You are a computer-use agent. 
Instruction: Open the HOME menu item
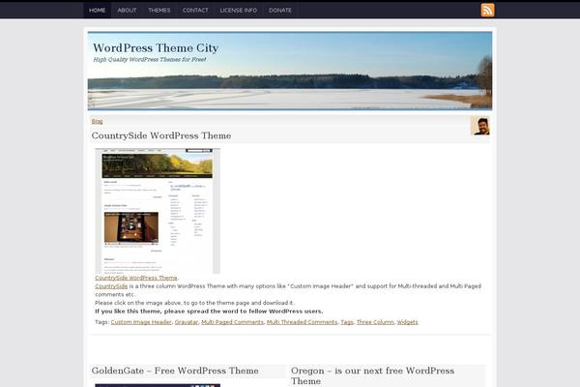click(x=98, y=11)
